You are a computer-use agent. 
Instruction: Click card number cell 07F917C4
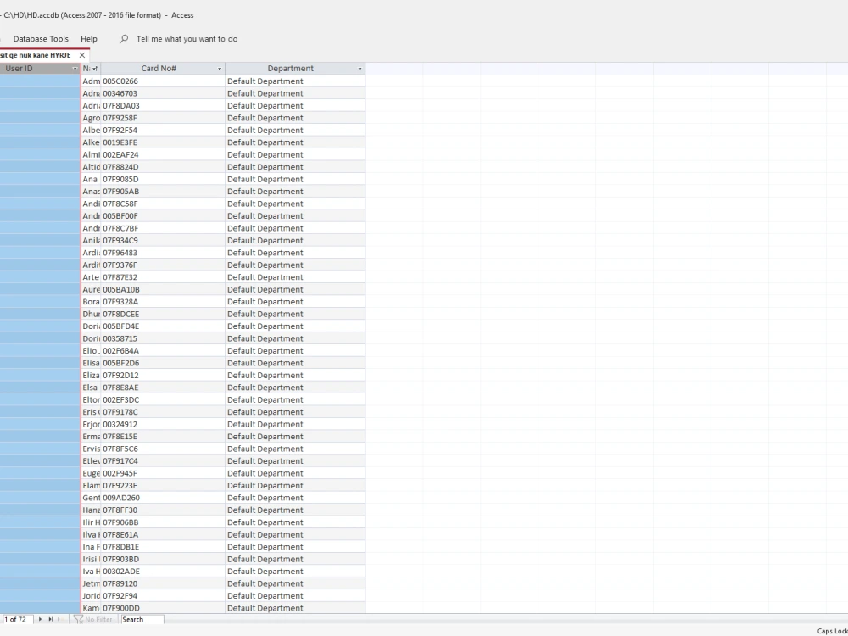[163, 461]
